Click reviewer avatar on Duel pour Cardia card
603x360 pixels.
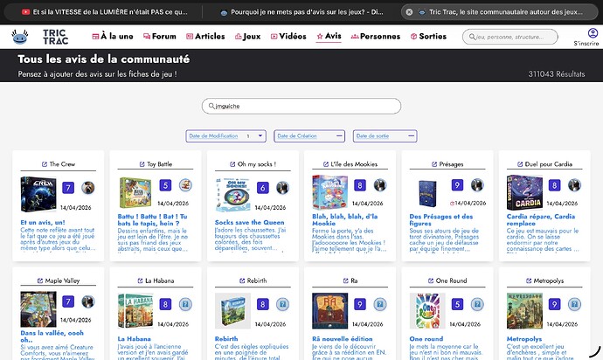click(x=573, y=186)
